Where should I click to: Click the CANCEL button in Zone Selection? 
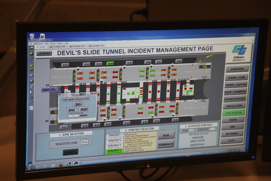pyautogui.click(x=70, y=152)
